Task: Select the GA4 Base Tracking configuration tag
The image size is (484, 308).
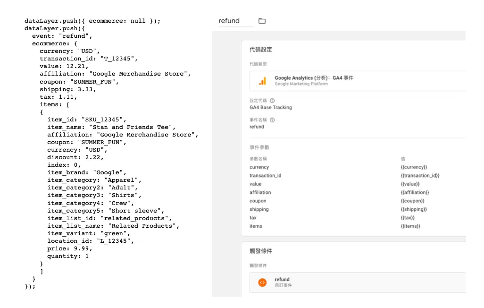Action: 271,107
